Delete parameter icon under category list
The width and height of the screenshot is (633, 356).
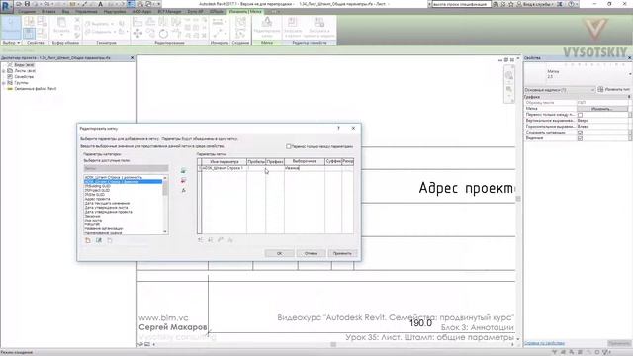click(110, 240)
